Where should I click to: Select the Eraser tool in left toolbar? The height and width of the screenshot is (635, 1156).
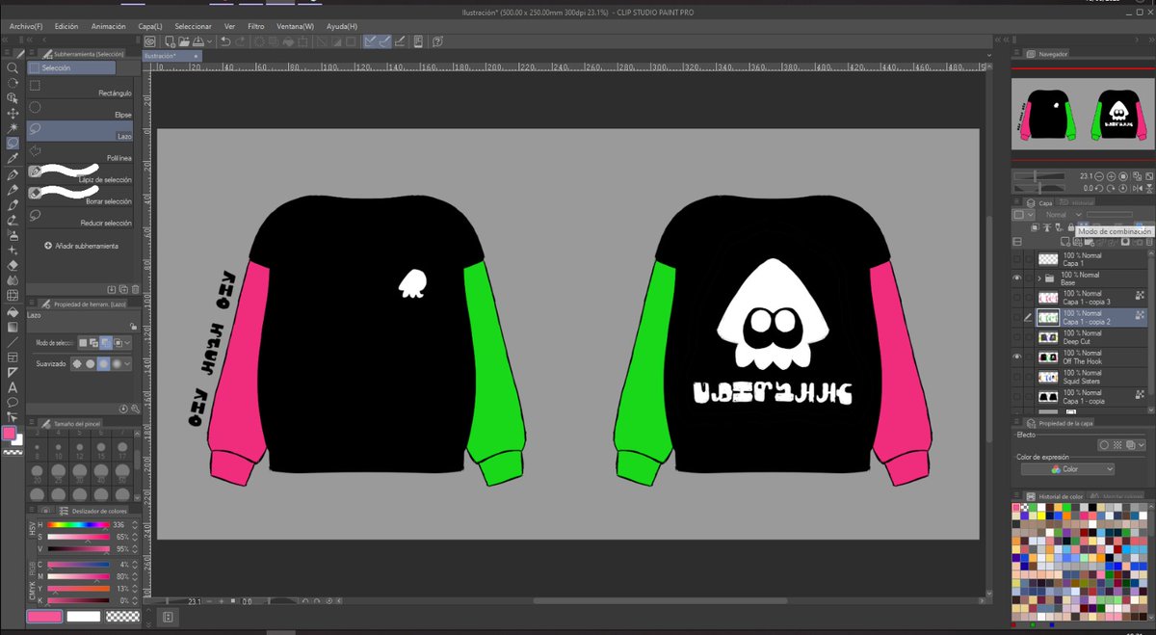(x=13, y=264)
